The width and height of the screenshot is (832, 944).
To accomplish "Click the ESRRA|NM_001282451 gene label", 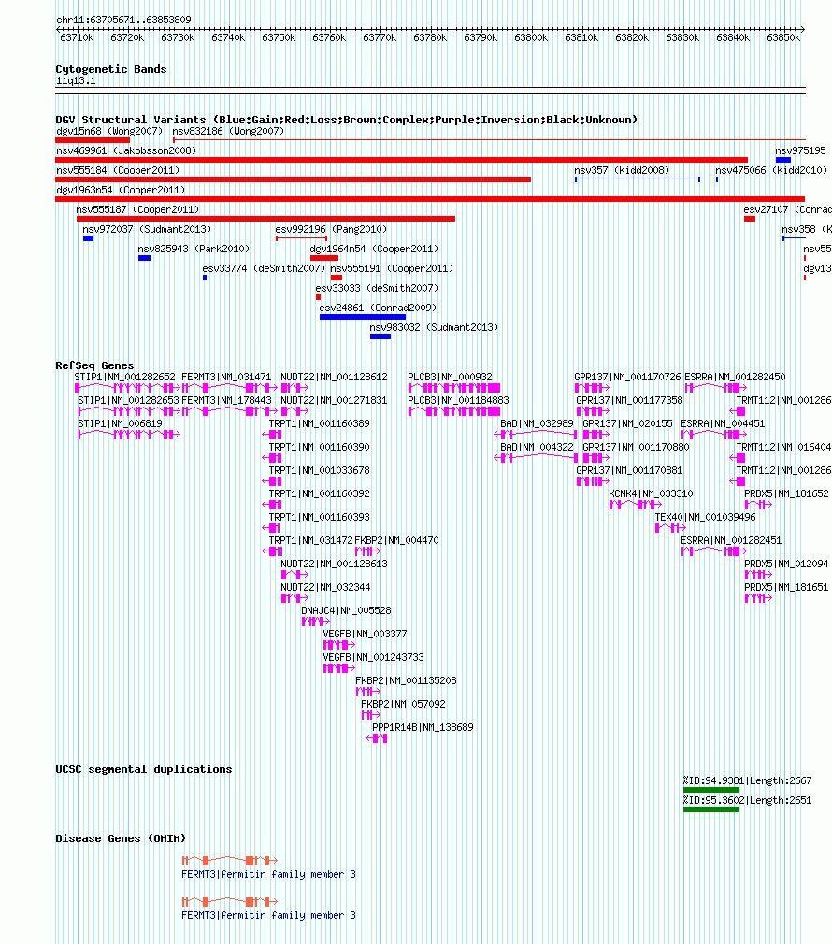I will tap(731, 540).
